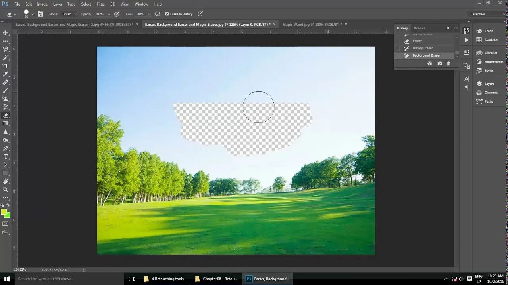
Task: Select the Clone Stamp tool
Action: click(x=6, y=99)
